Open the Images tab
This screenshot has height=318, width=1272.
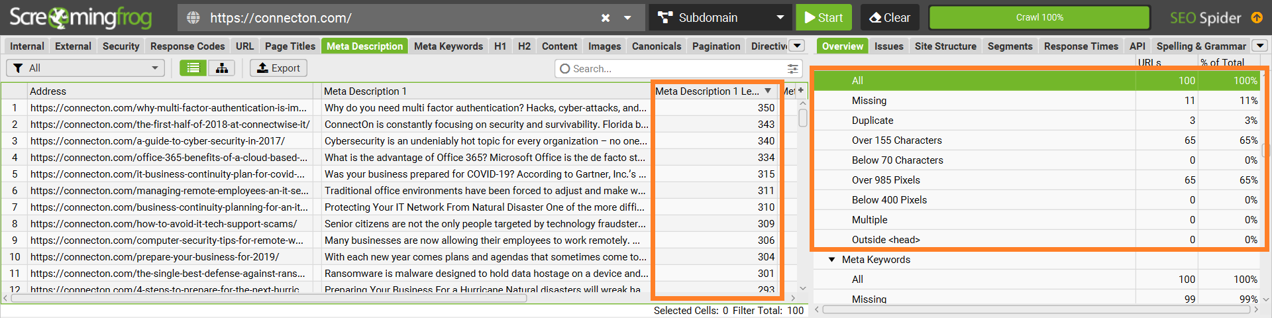click(605, 46)
